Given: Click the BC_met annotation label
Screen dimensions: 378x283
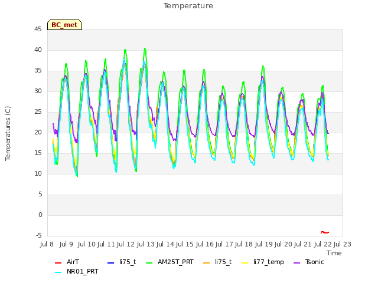Looking at the screenshot, I should (x=64, y=25).
